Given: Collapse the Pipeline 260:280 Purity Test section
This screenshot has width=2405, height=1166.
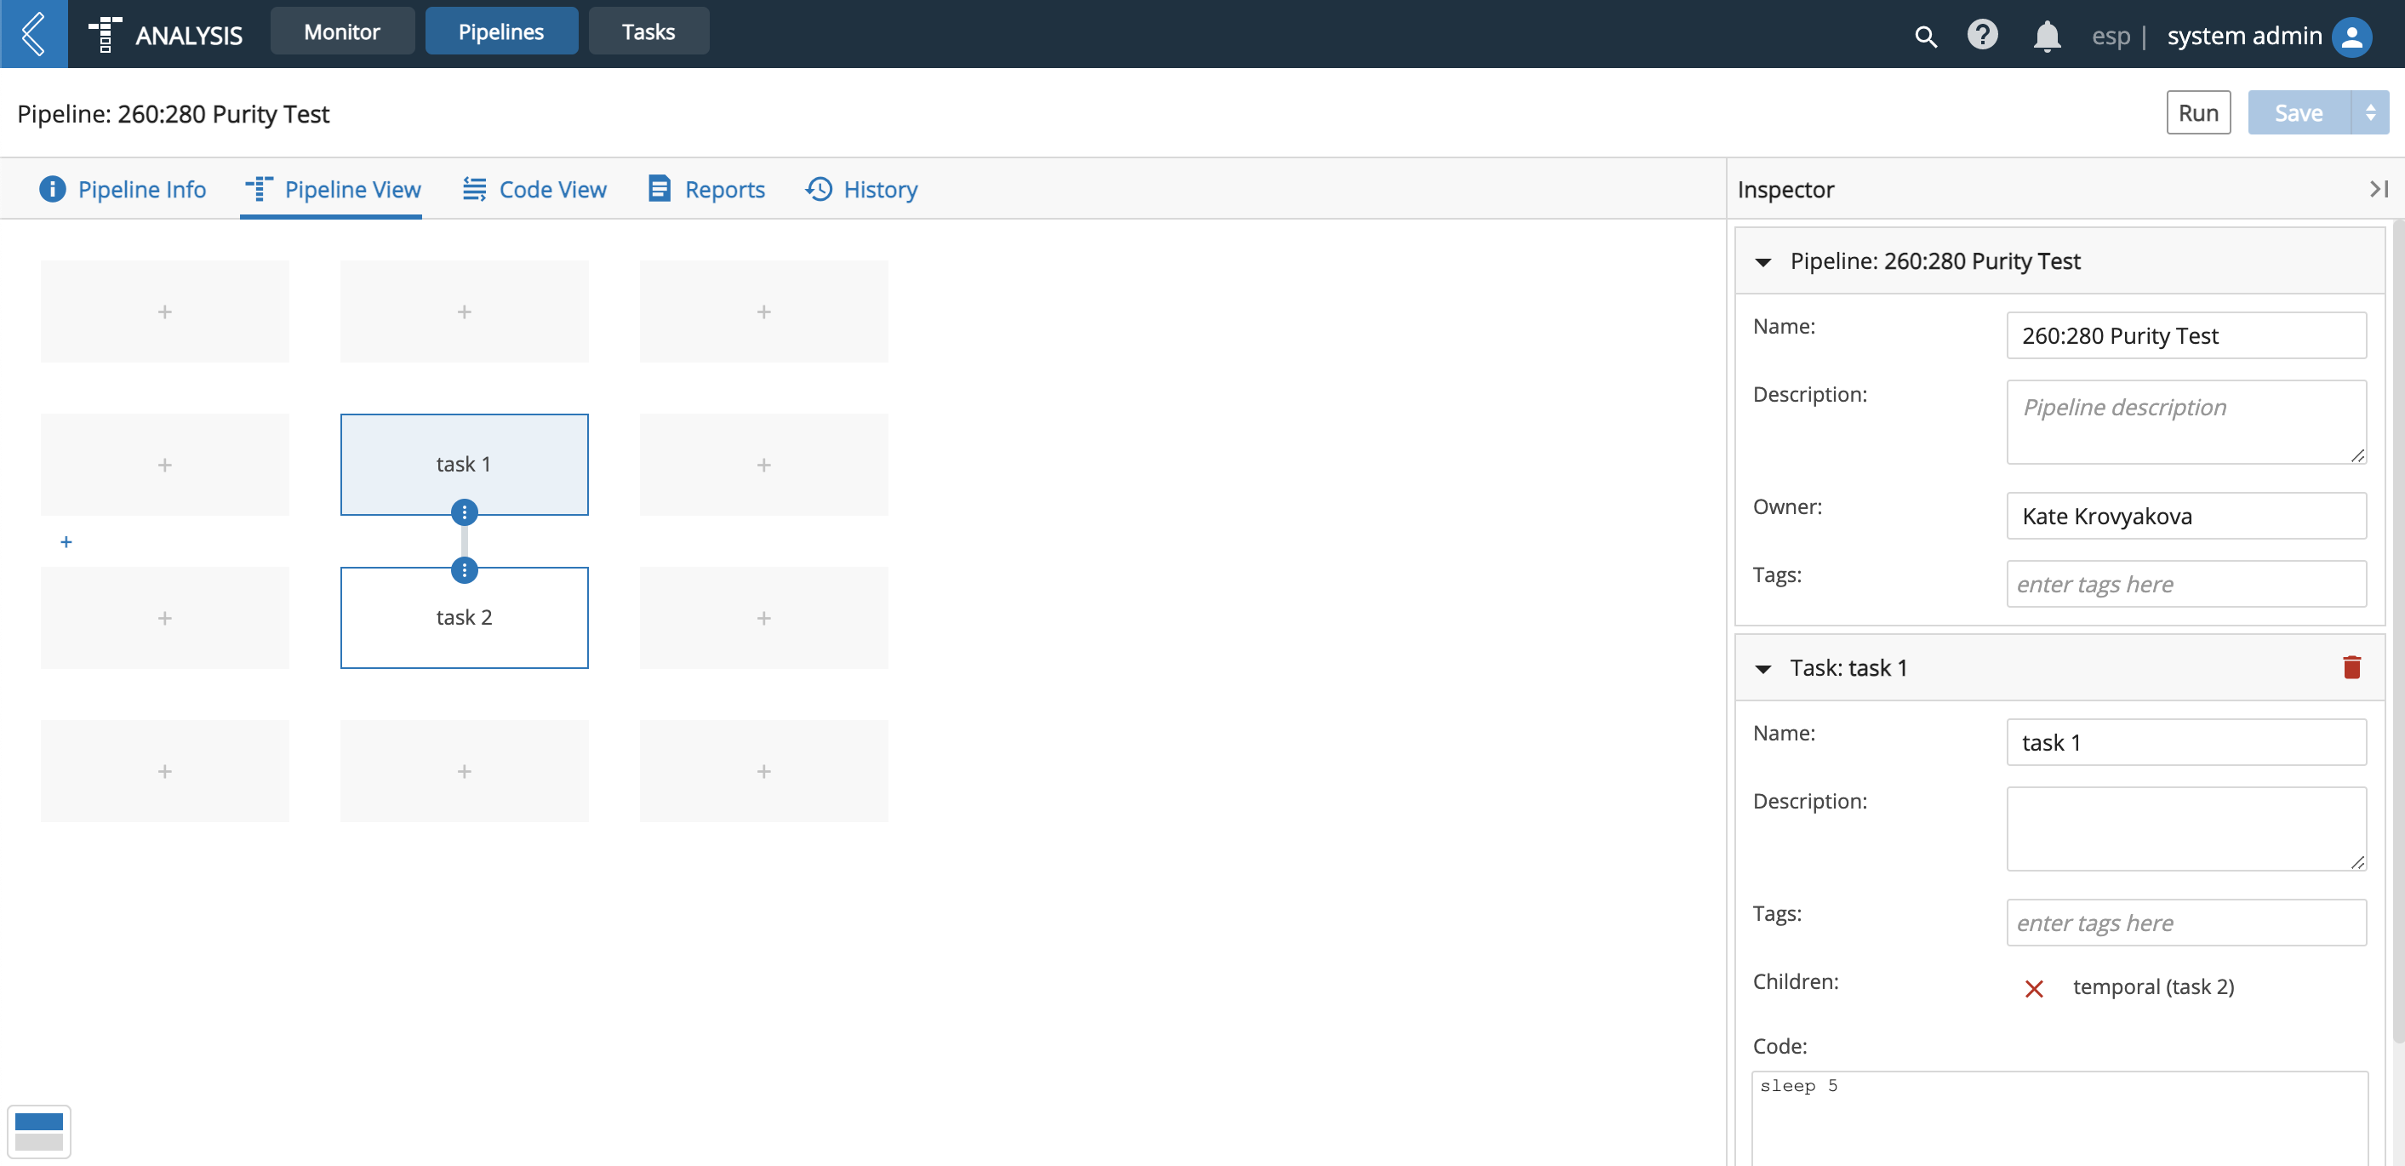Looking at the screenshot, I should pos(1764,260).
